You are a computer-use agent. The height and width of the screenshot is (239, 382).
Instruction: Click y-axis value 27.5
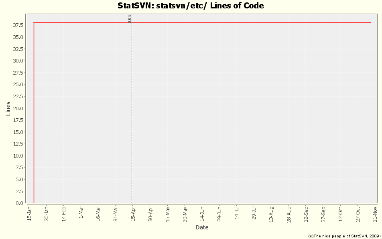(18, 73)
